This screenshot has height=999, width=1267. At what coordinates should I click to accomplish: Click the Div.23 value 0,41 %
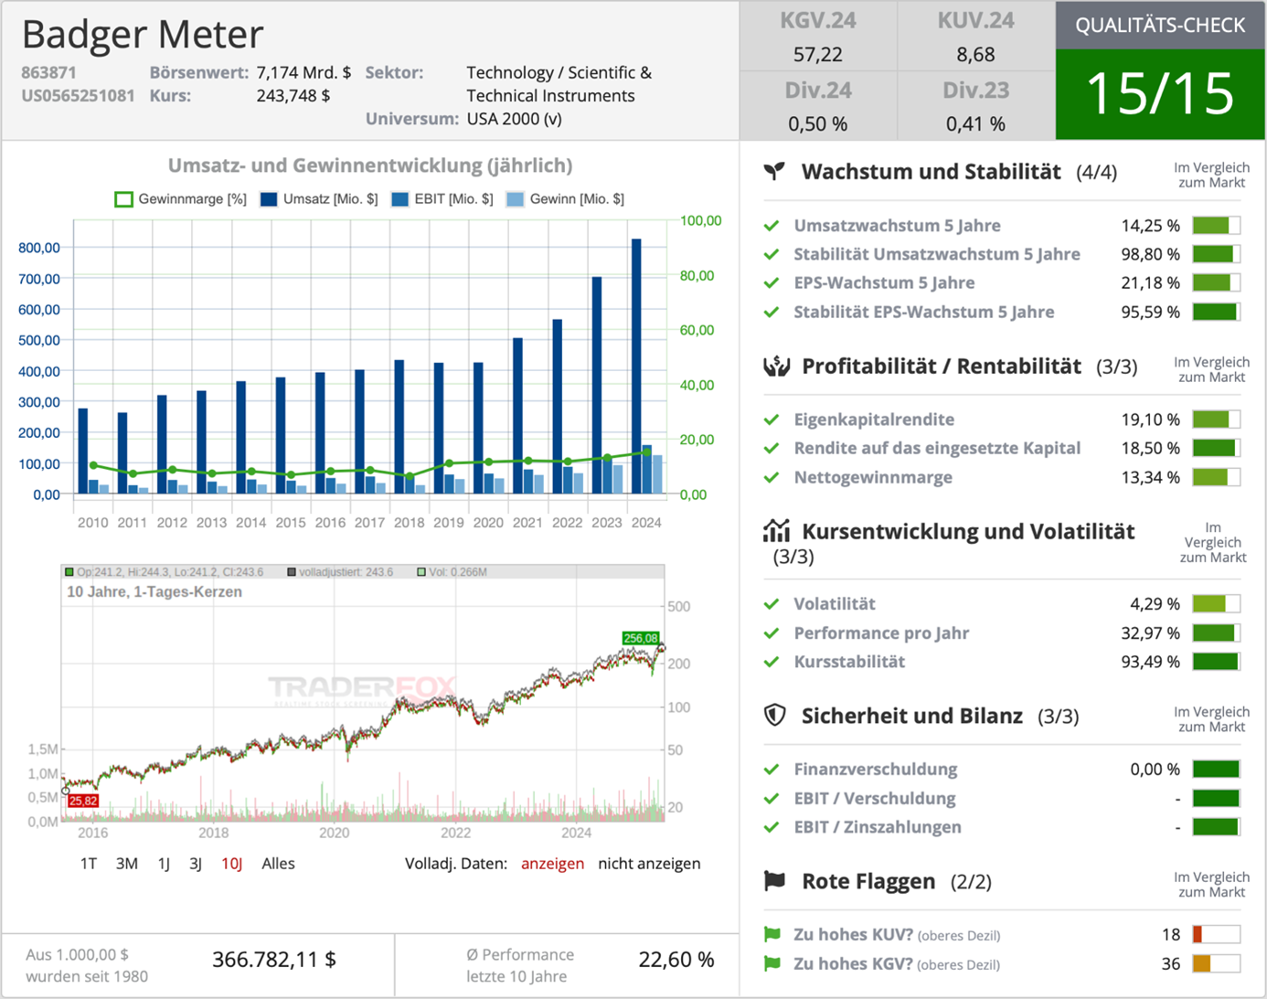pos(975,124)
